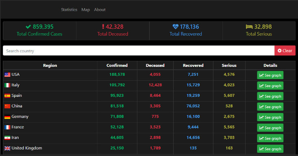Click the Total Deceased label
Viewport: 298px width, 156px height.
113,34
